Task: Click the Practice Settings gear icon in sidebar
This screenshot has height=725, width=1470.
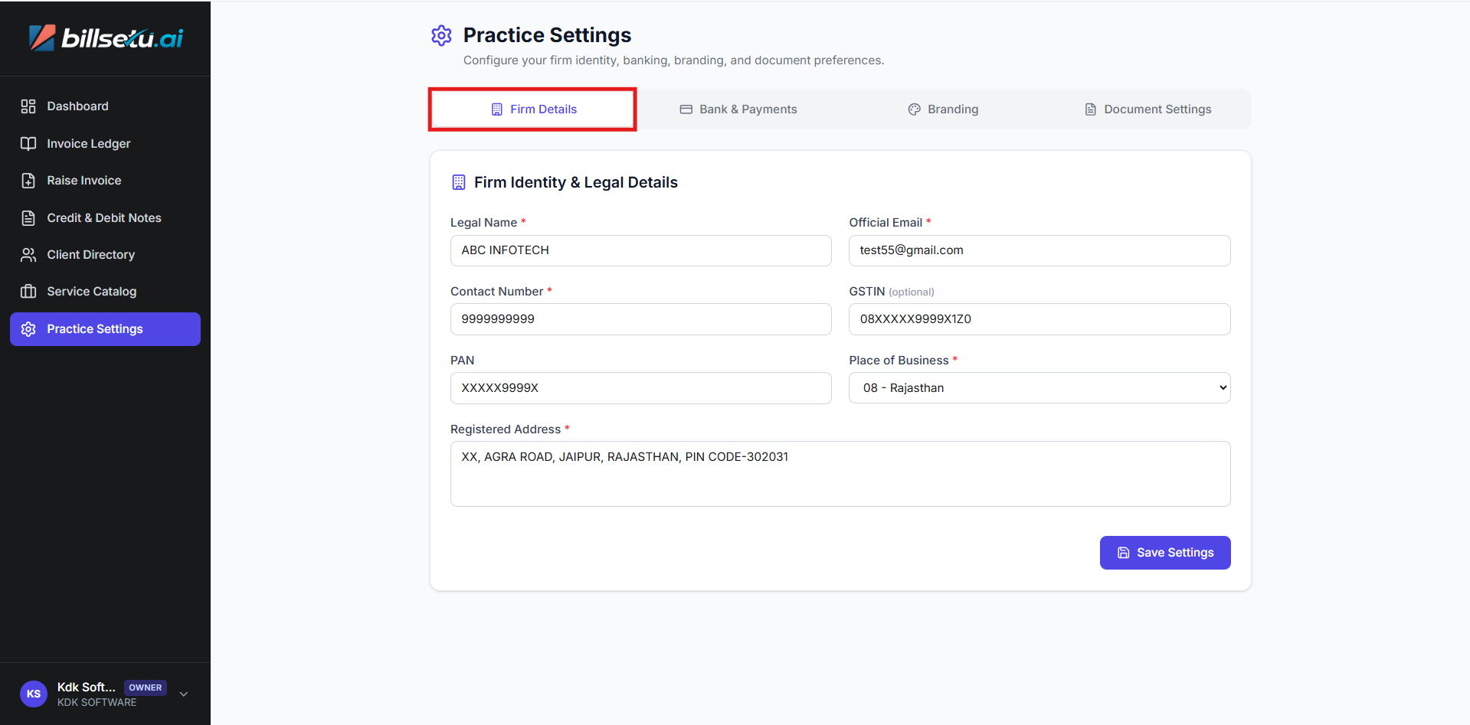Action: pyautogui.click(x=28, y=329)
